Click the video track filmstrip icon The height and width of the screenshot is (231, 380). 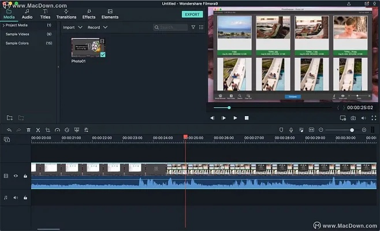pos(6,176)
